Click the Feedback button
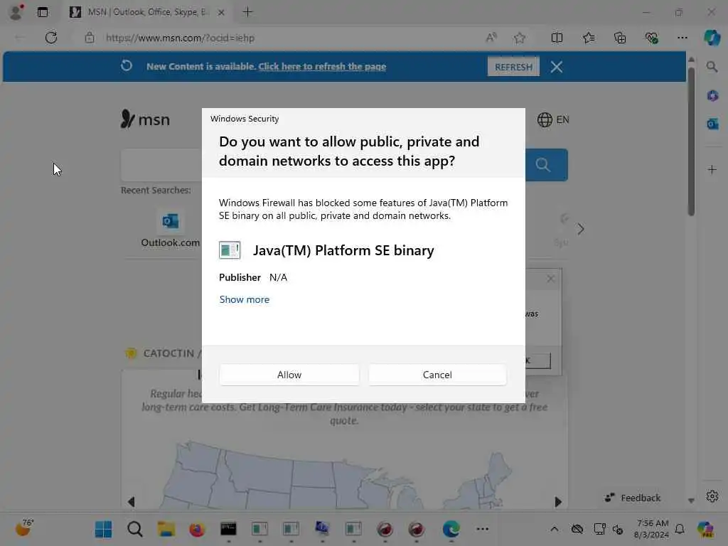728x546 pixels. point(632,498)
